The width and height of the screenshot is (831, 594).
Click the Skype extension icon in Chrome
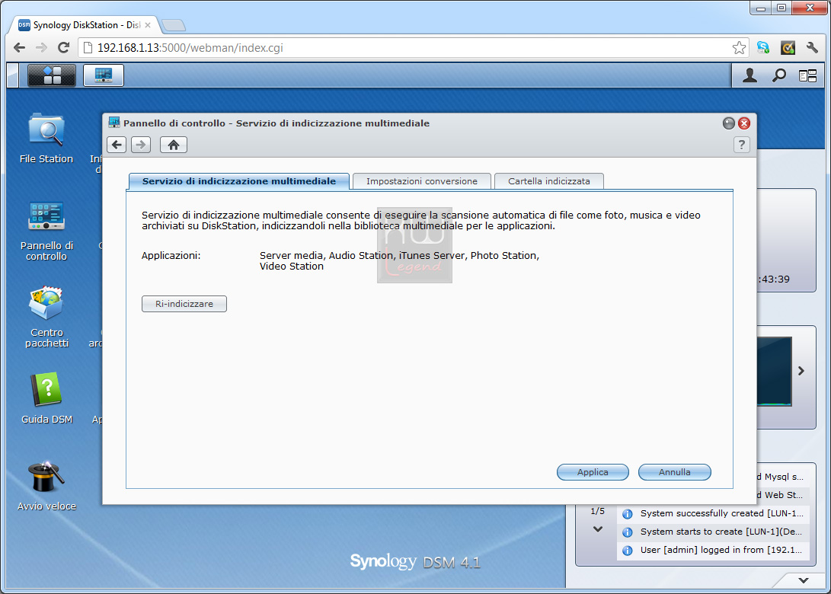click(763, 48)
